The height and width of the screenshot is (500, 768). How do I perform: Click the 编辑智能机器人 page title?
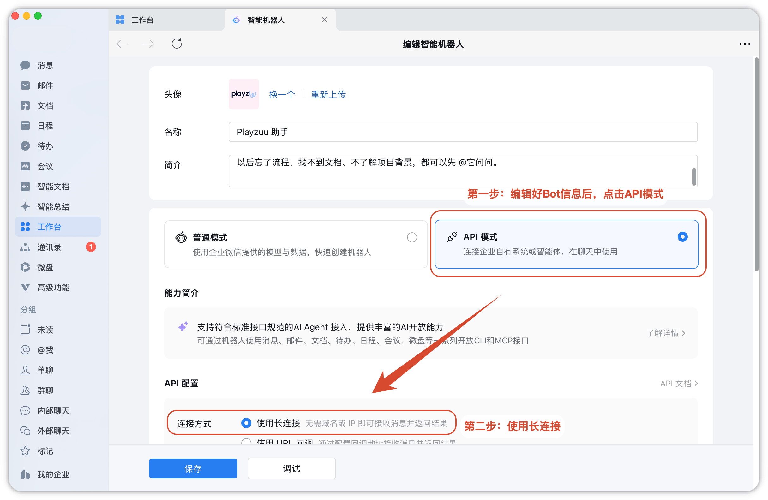click(x=433, y=44)
